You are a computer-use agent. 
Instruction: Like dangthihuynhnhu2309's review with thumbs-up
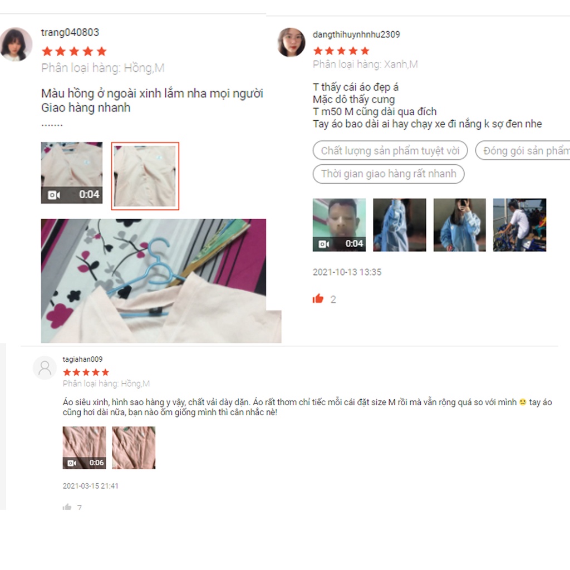(318, 298)
